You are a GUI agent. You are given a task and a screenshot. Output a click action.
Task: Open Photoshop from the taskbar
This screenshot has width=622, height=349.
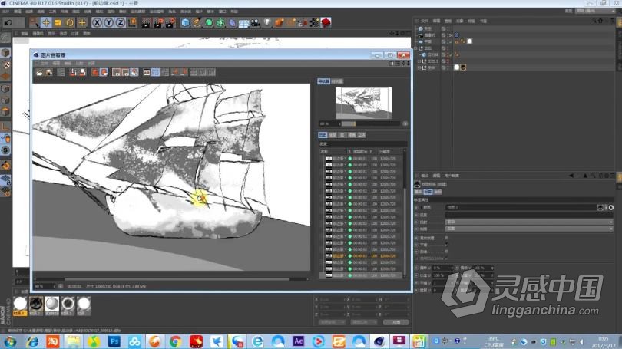pyautogui.click(x=114, y=341)
